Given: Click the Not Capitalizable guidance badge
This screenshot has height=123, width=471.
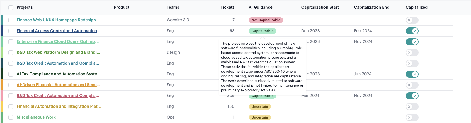Looking at the screenshot, I should coord(266,20).
